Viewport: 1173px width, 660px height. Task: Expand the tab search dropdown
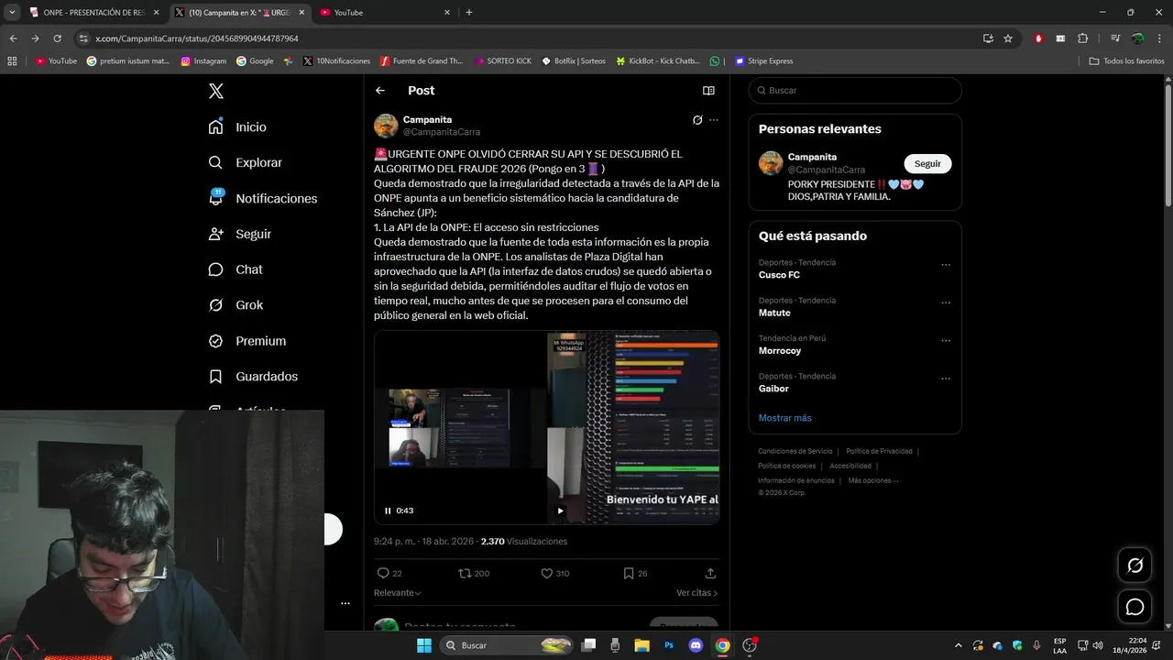12,13
